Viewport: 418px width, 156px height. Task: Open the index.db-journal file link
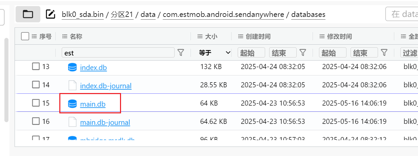tap(105, 86)
